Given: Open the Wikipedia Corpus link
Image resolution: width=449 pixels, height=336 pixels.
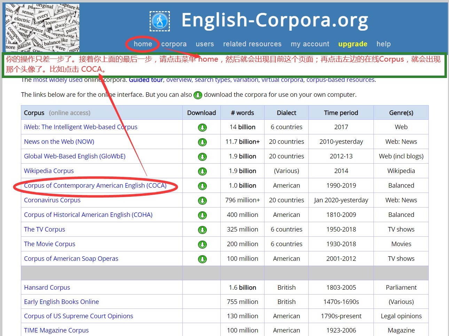Looking at the screenshot, I should (x=49, y=171).
